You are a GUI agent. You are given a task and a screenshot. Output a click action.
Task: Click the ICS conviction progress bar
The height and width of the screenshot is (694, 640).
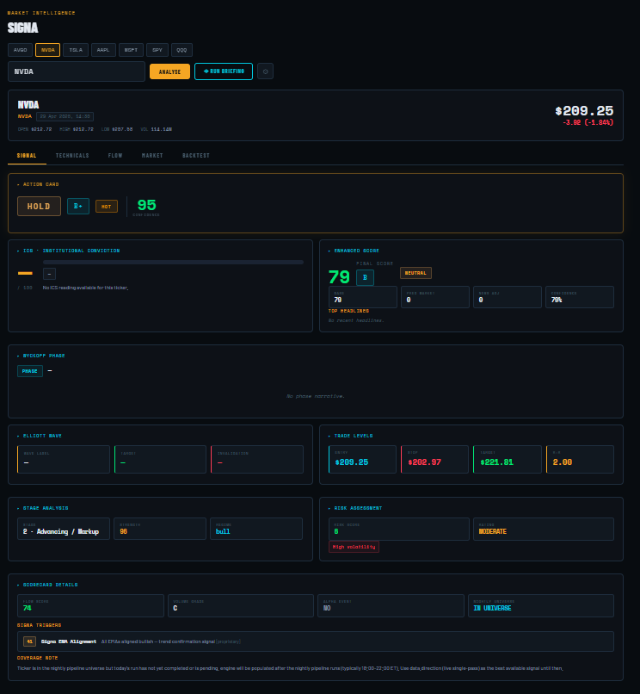173,263
